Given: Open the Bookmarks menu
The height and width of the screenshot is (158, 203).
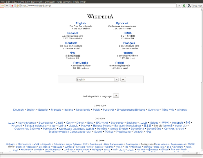Looking at the screenshot, I should [x=37, y=2].
